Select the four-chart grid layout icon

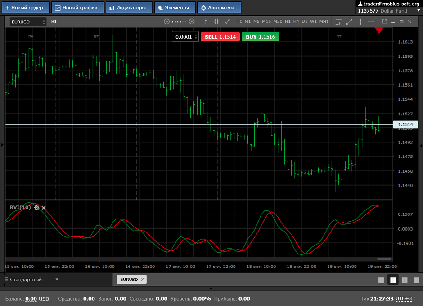(x=393, y=280)
